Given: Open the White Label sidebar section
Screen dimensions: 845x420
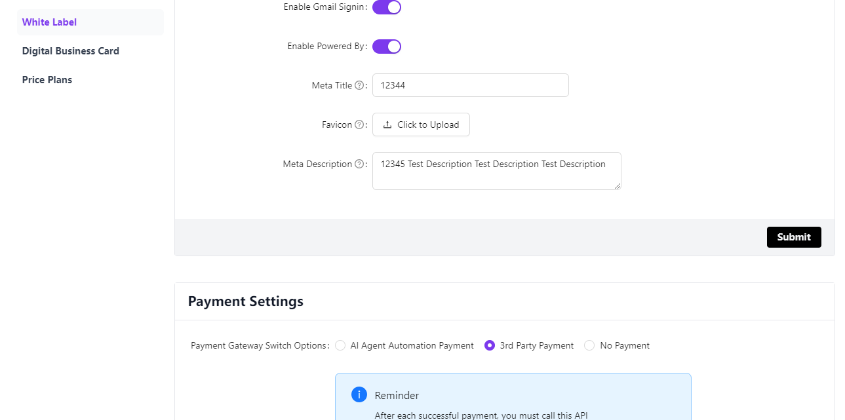Looking at the screenshot, I should 49,22.
